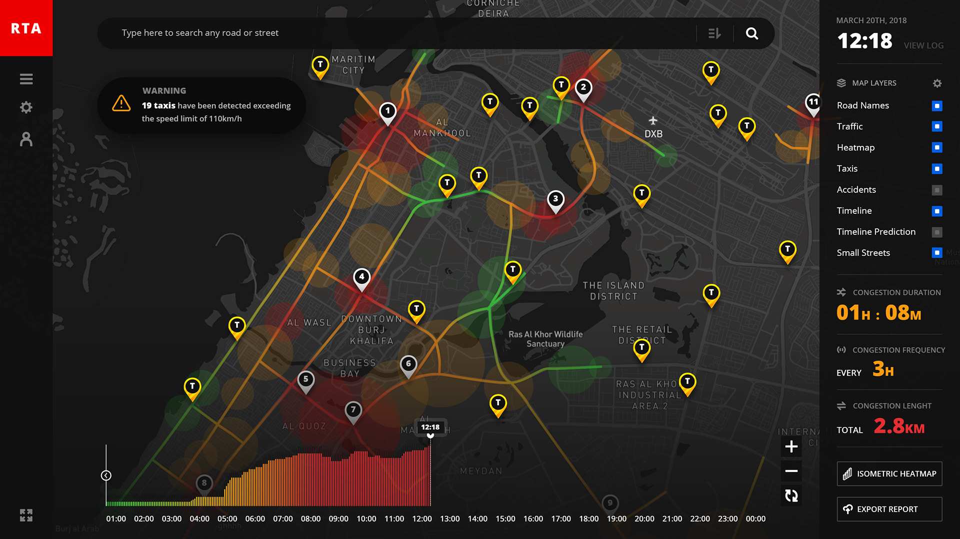Toggle the Taxis layer

[937, 169]
